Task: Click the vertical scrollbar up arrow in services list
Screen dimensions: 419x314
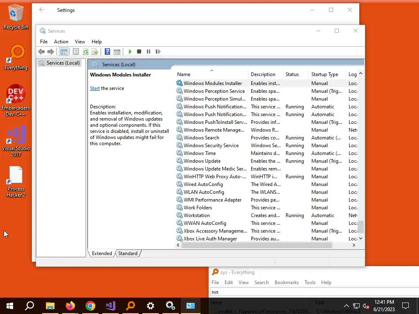Action: tap(361, 73)
